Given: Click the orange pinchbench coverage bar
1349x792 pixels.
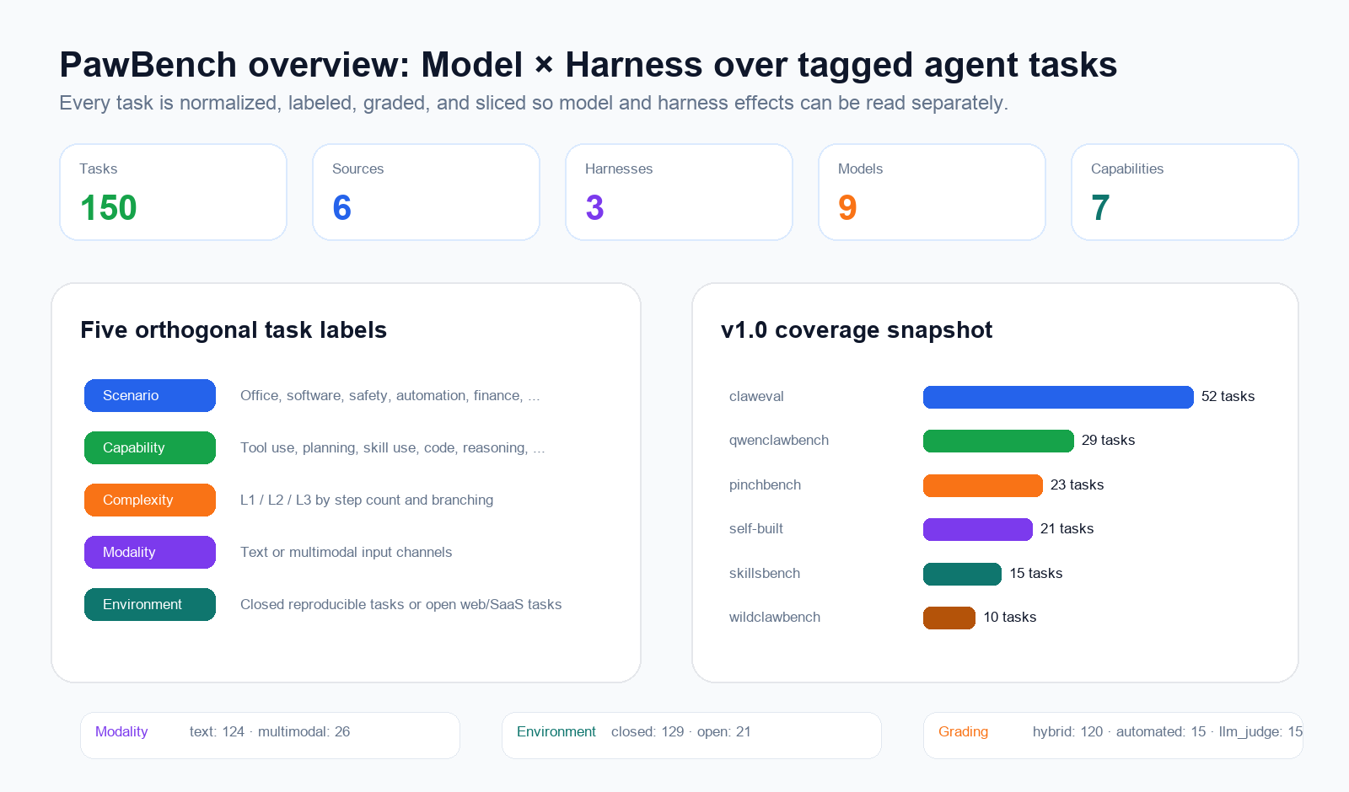Looking at the screenshot, I should pos(983,485).
